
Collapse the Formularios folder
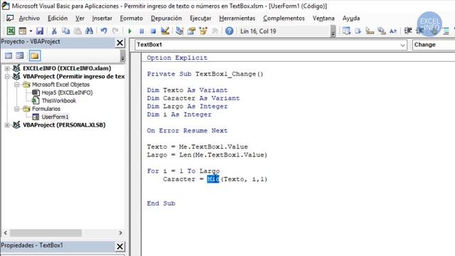tap(17, 109)
